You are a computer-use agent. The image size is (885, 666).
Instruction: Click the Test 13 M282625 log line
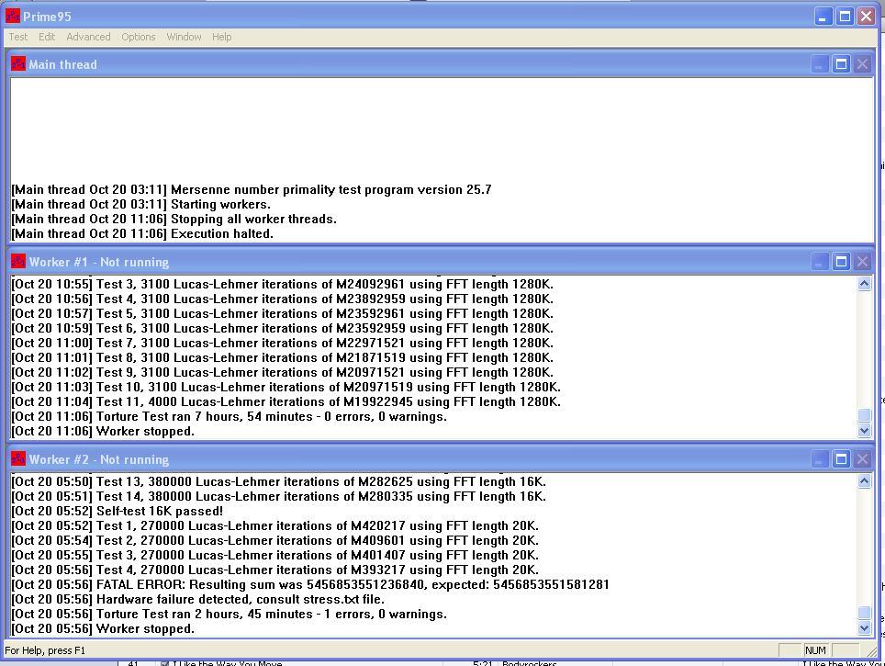click(279, 481)
